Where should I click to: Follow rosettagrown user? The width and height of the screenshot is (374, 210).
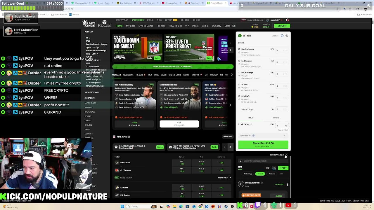pos(279,185)
